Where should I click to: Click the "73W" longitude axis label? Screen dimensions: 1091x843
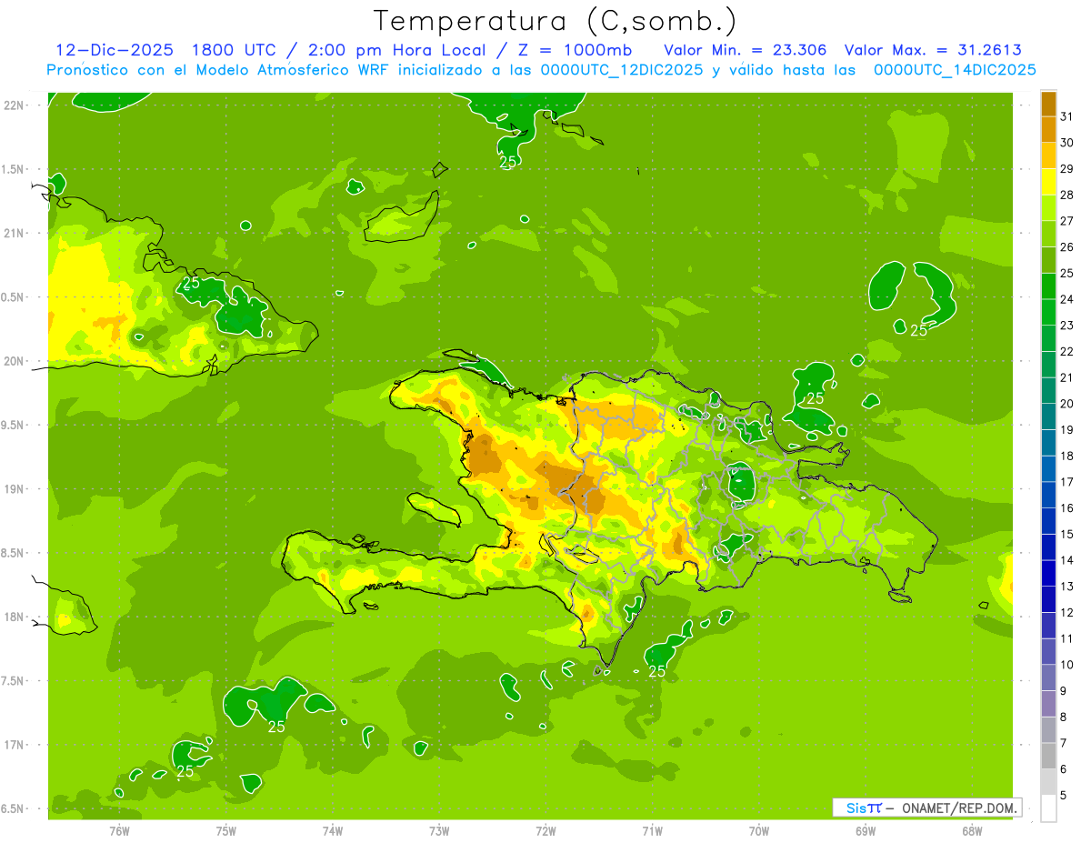coord(439,830)
